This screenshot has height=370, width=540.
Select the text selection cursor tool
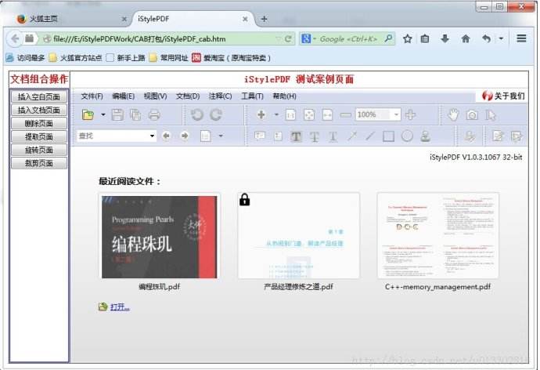[491, 115]
